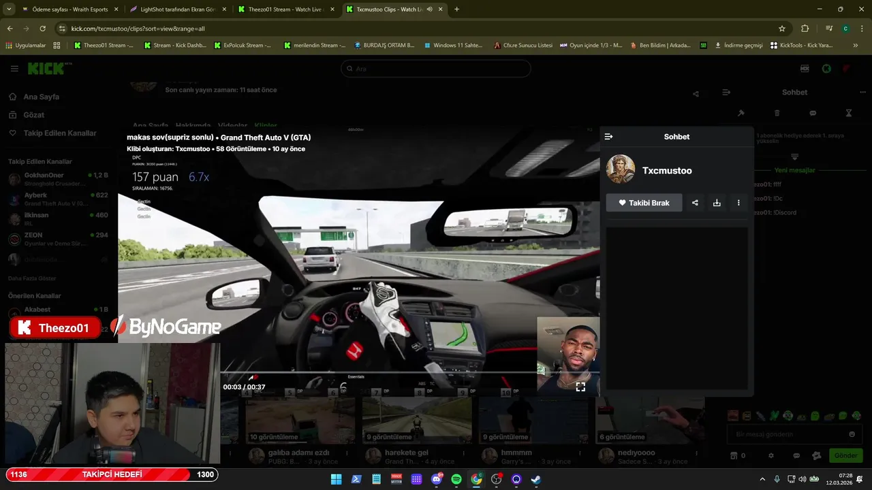Expand the gift leaderboard chevron in chat
The height and width of the screenshot is (490, 872).
point(794,157)
